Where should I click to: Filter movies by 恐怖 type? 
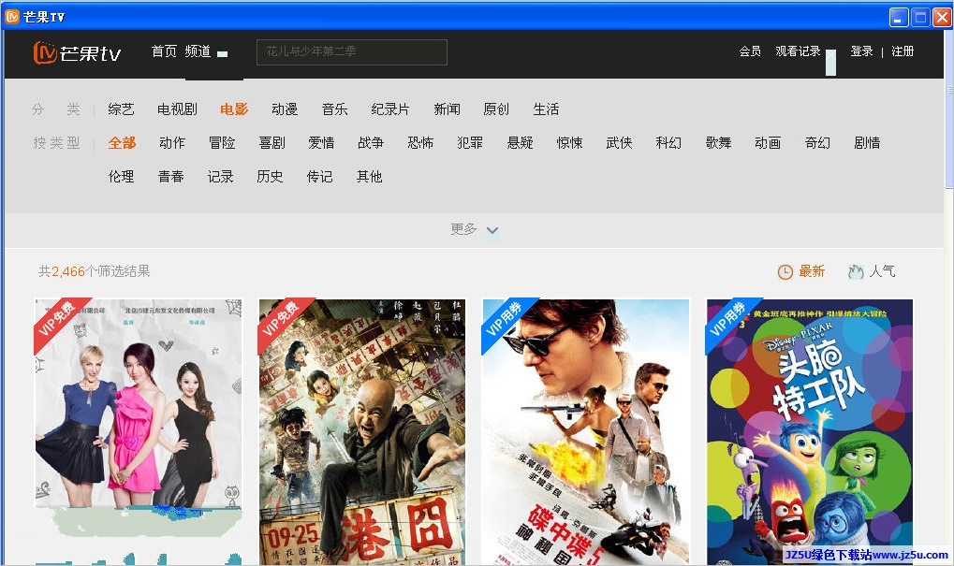click(x=420, y=143)
